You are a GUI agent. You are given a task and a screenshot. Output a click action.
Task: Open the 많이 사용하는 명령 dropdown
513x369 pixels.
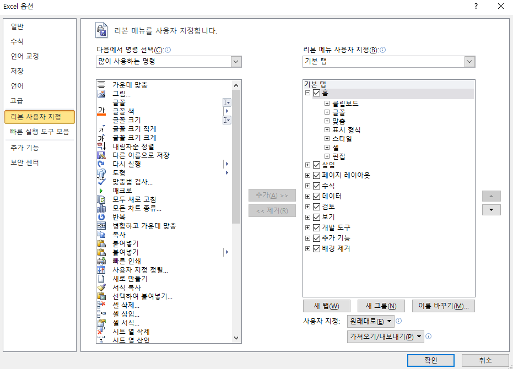pyautogui.click(x=236, y=62)
